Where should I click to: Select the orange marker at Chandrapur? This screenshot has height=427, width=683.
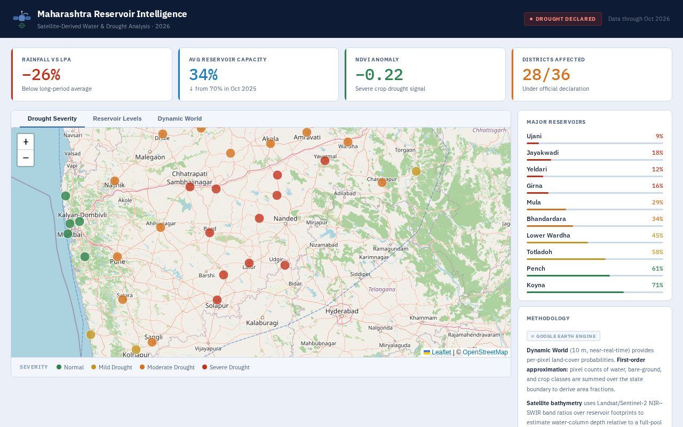(x=382, y=183)
